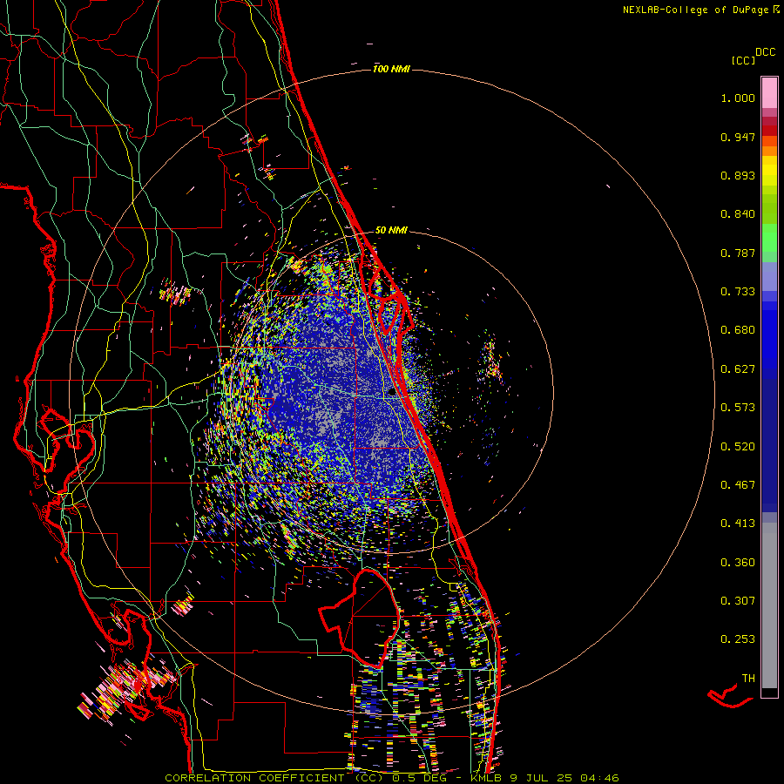Click the 0.733 legend value
Image resolution: width=784 pixels, height=784 pixels.
click(738, 292)
